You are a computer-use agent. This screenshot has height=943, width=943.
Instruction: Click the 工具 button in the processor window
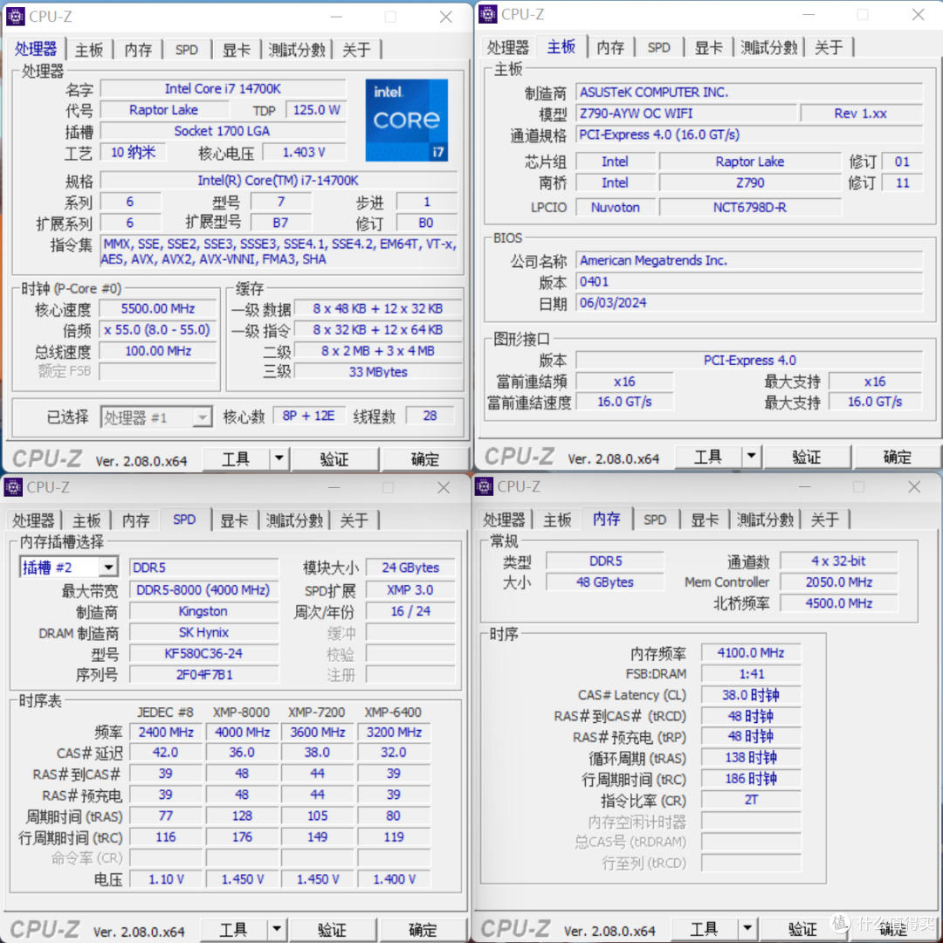pos(236,459)
